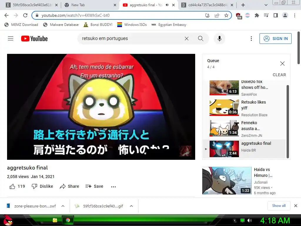
Task: Expand 59fcf36bce3c9ef40 gif download options
Action: (x=131, y=206)
